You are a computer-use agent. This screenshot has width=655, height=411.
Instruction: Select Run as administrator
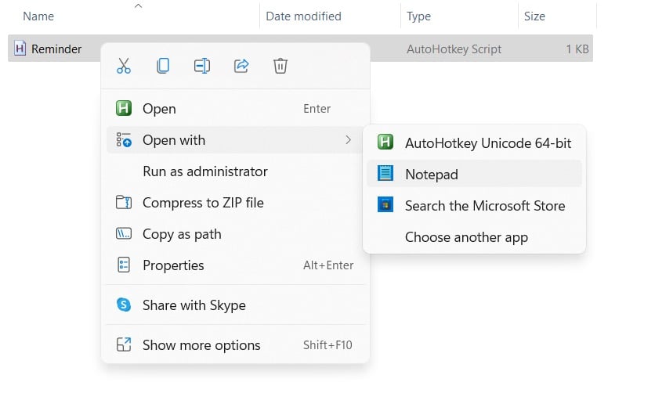coord(204,171)
